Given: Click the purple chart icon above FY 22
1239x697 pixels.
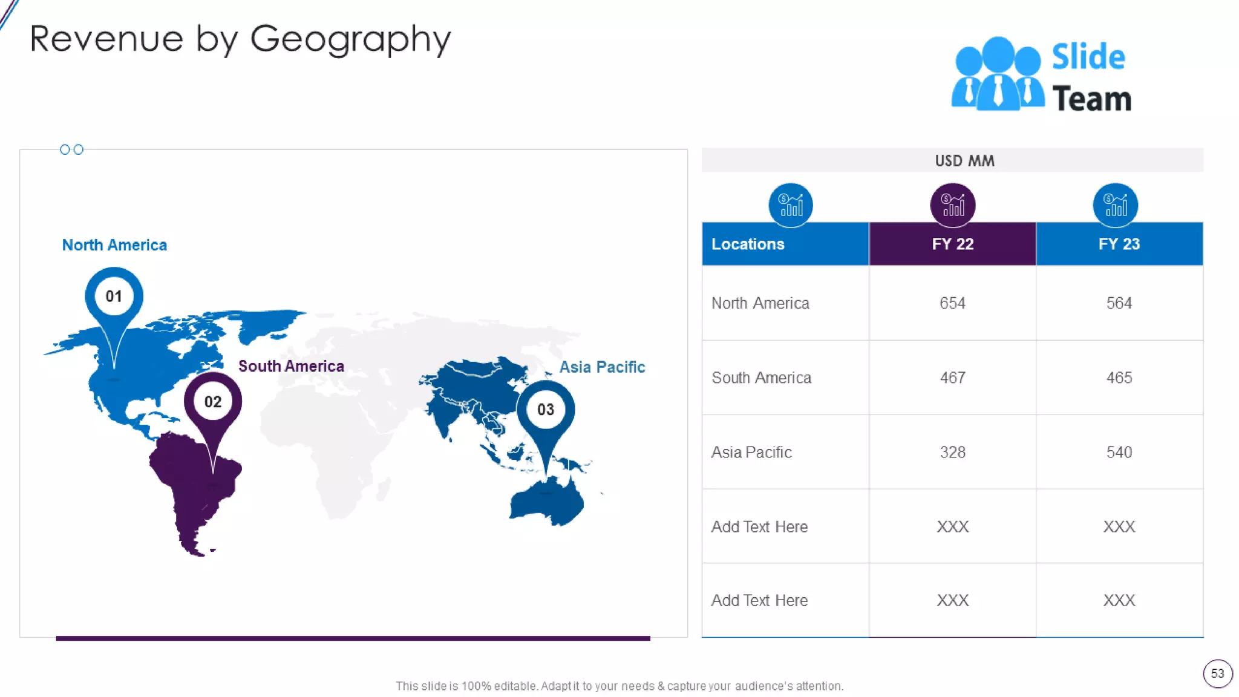Looking at the screenshot, I should (952, 205).
